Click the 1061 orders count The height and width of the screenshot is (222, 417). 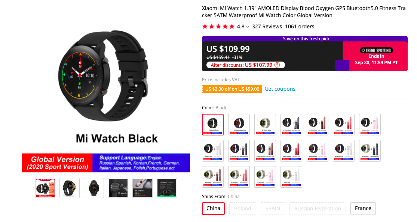tap(300, 26)
